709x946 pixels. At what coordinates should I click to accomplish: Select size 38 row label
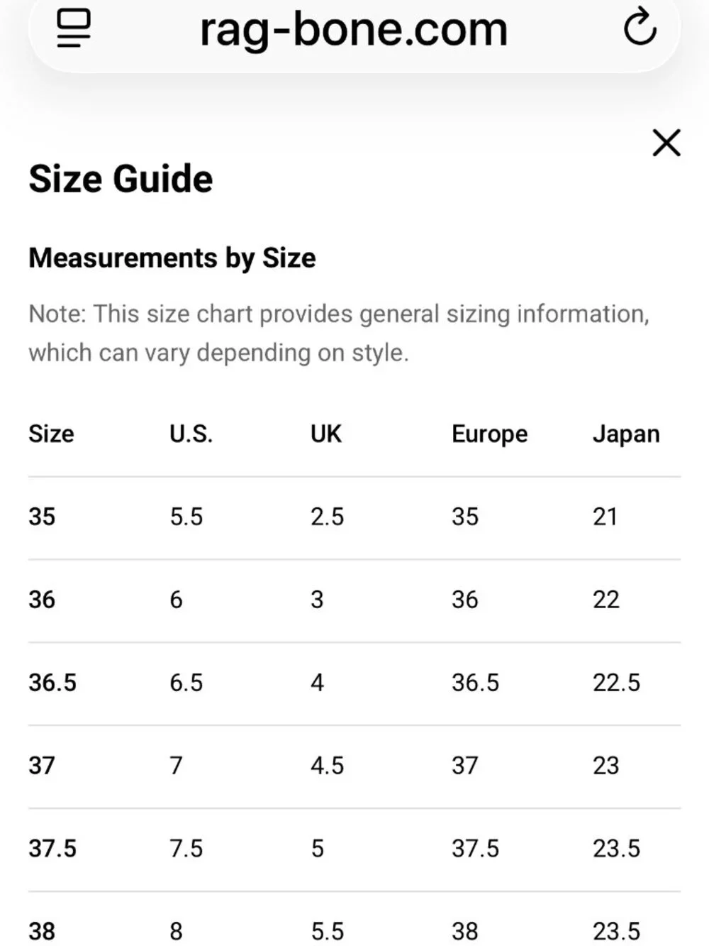click(42, 931)
